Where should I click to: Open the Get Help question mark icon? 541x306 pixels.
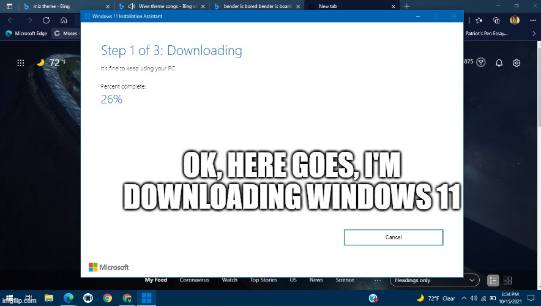(x=373, y=298)
